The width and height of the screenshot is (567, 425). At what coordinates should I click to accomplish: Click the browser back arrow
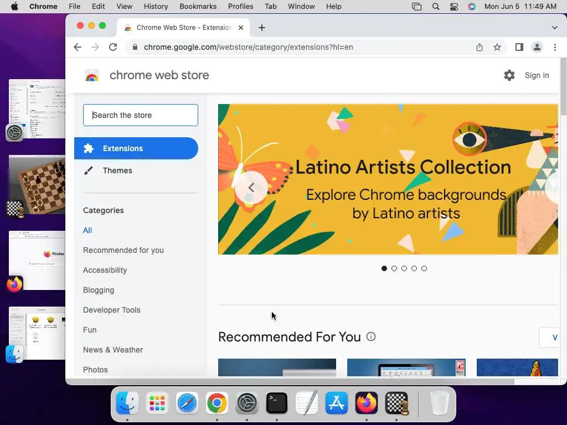click(x=78, y=48)
